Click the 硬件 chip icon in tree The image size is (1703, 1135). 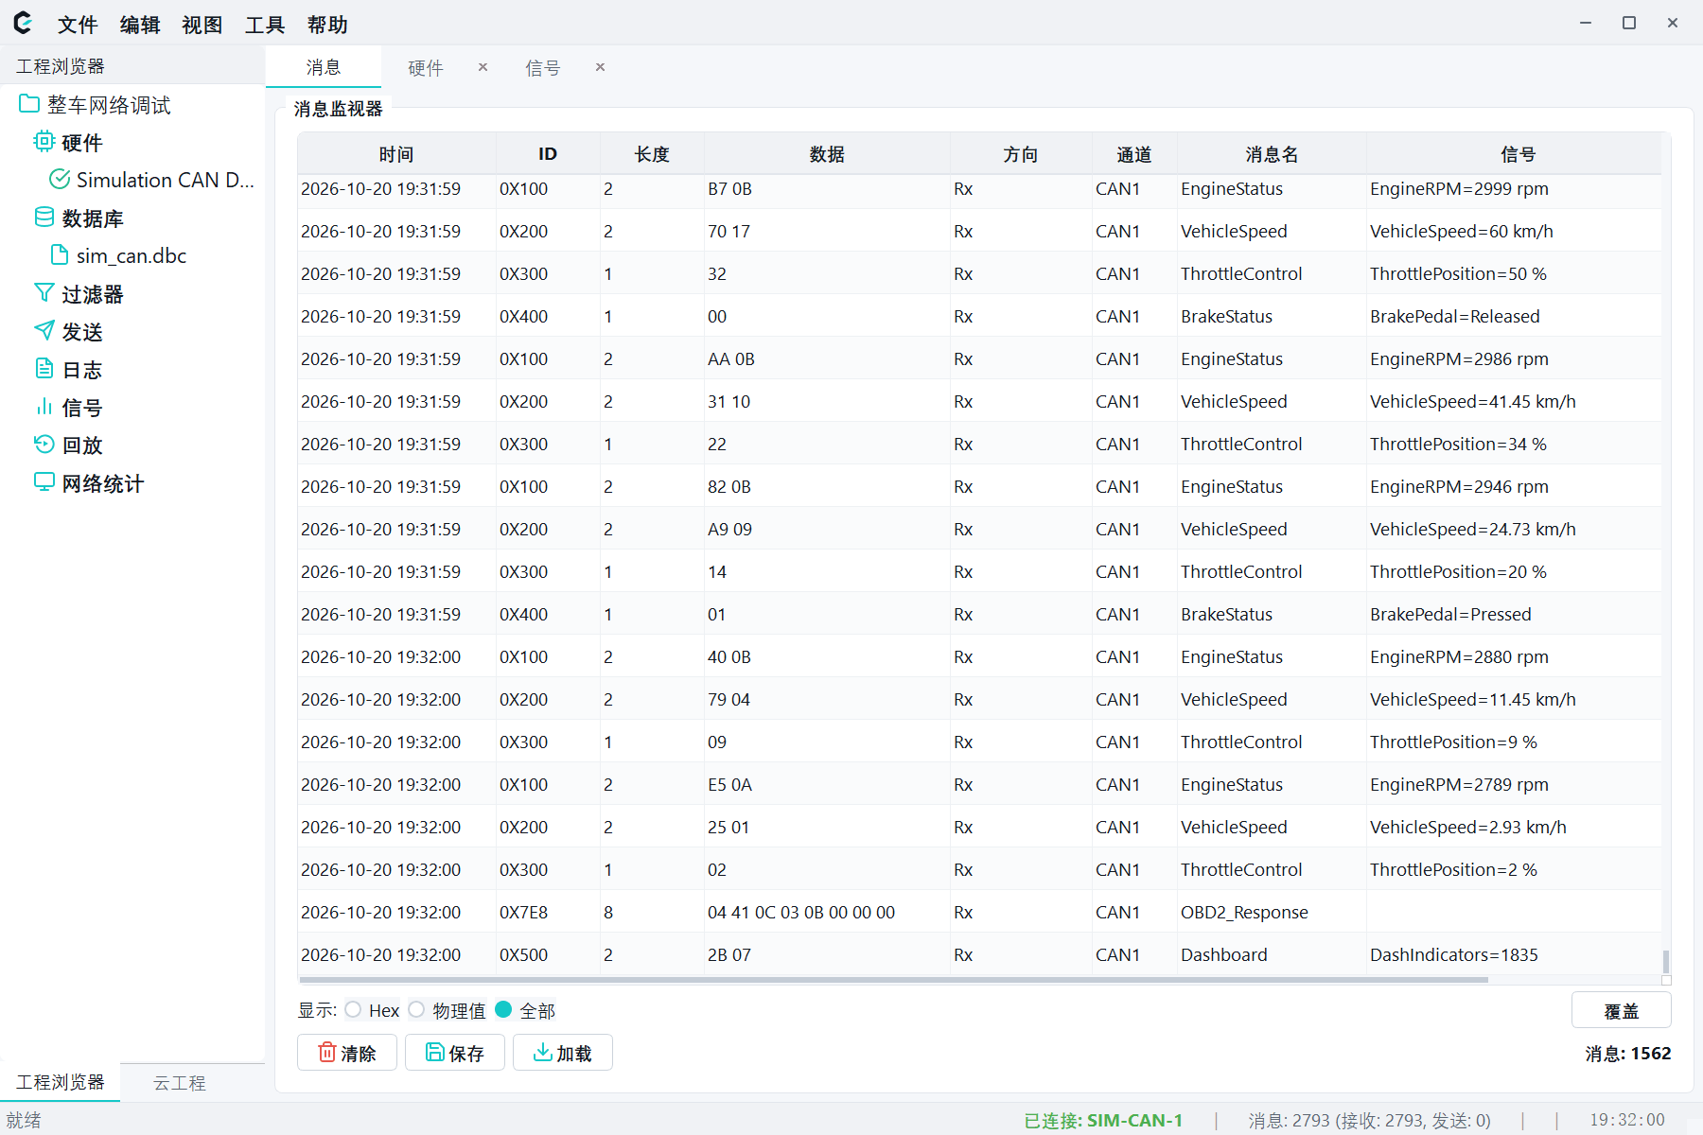[x=44, y=141]
